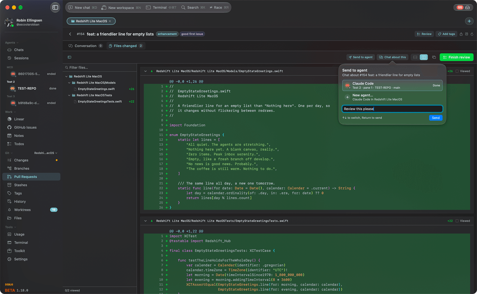Click the Filter files search field
The image size is (477, 294).
pyautogui.click(x=100, y=68)
